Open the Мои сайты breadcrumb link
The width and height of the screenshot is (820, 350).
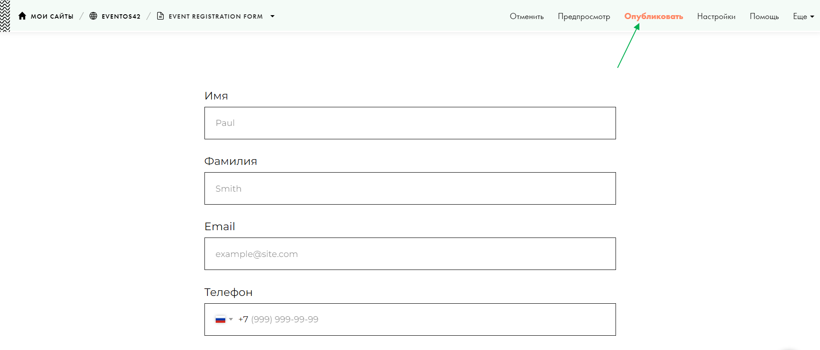pos(52,16)
